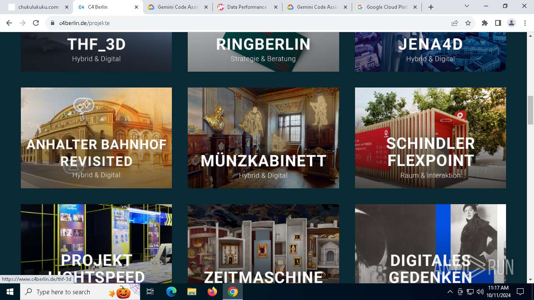Open Task View on taskbar
This screenshot has height=300, width=534.
tap(150, 292)
